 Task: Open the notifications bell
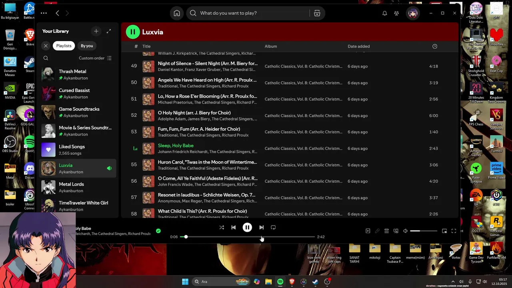click(384, 13)
